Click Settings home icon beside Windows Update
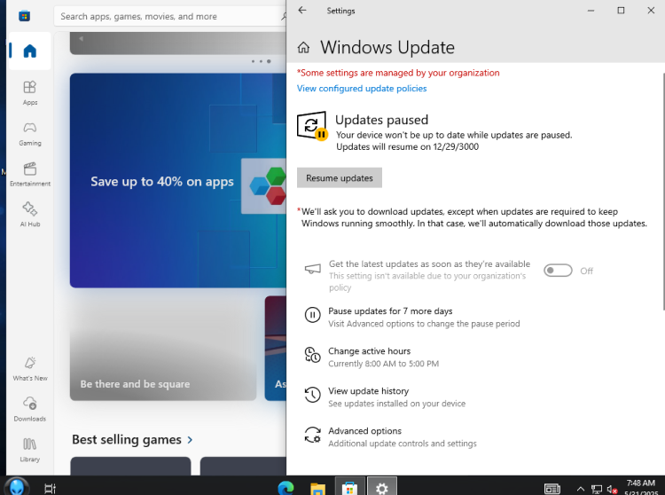The height and width of the screenshot is (495, 665). (x=303, y=48)
